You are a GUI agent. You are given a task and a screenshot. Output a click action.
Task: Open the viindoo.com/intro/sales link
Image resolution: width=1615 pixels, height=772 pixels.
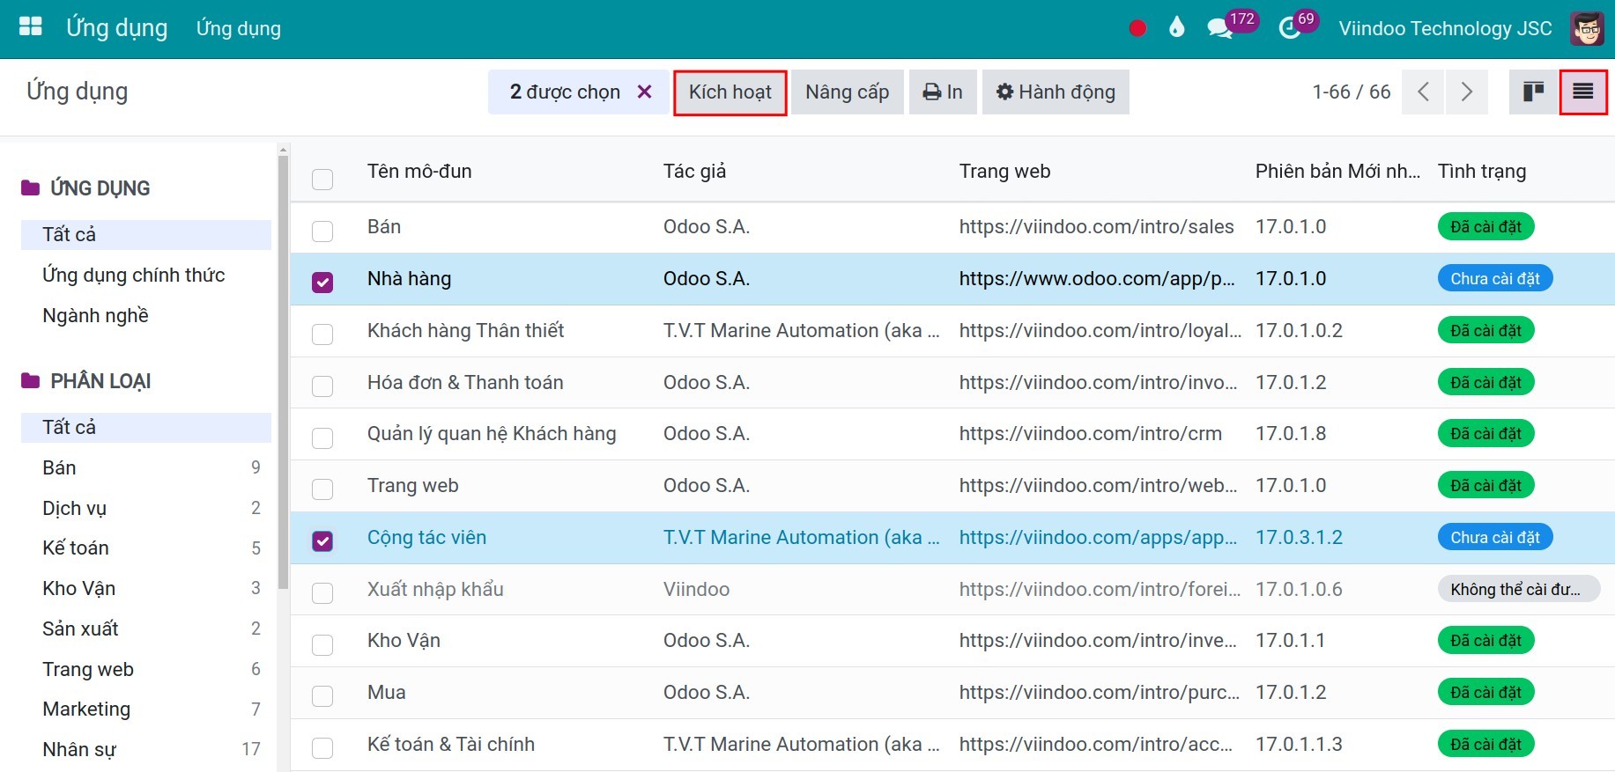pos(1096,226)
